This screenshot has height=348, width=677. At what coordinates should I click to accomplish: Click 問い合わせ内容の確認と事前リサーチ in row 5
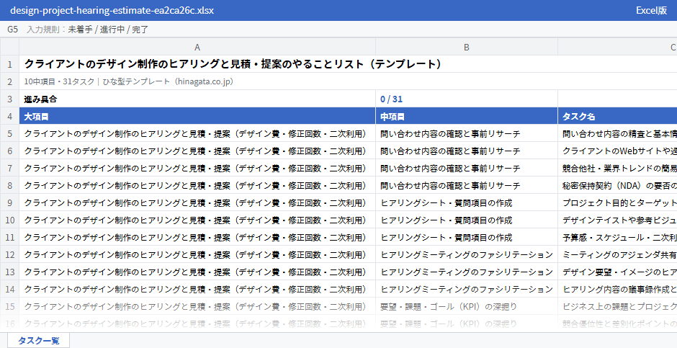[x=466, y=134]
